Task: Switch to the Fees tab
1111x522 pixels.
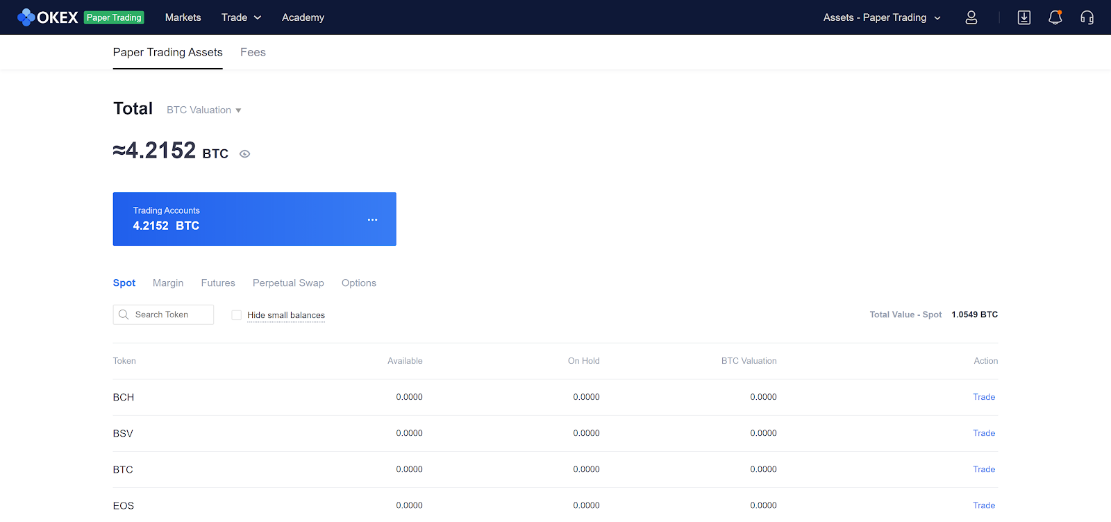Action: 253,52
